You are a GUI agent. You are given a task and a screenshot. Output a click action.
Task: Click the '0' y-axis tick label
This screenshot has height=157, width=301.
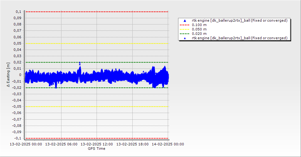tap(20, 75)
